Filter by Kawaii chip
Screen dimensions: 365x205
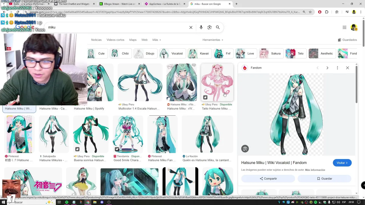pyautogui.click(x=200, y=54)
